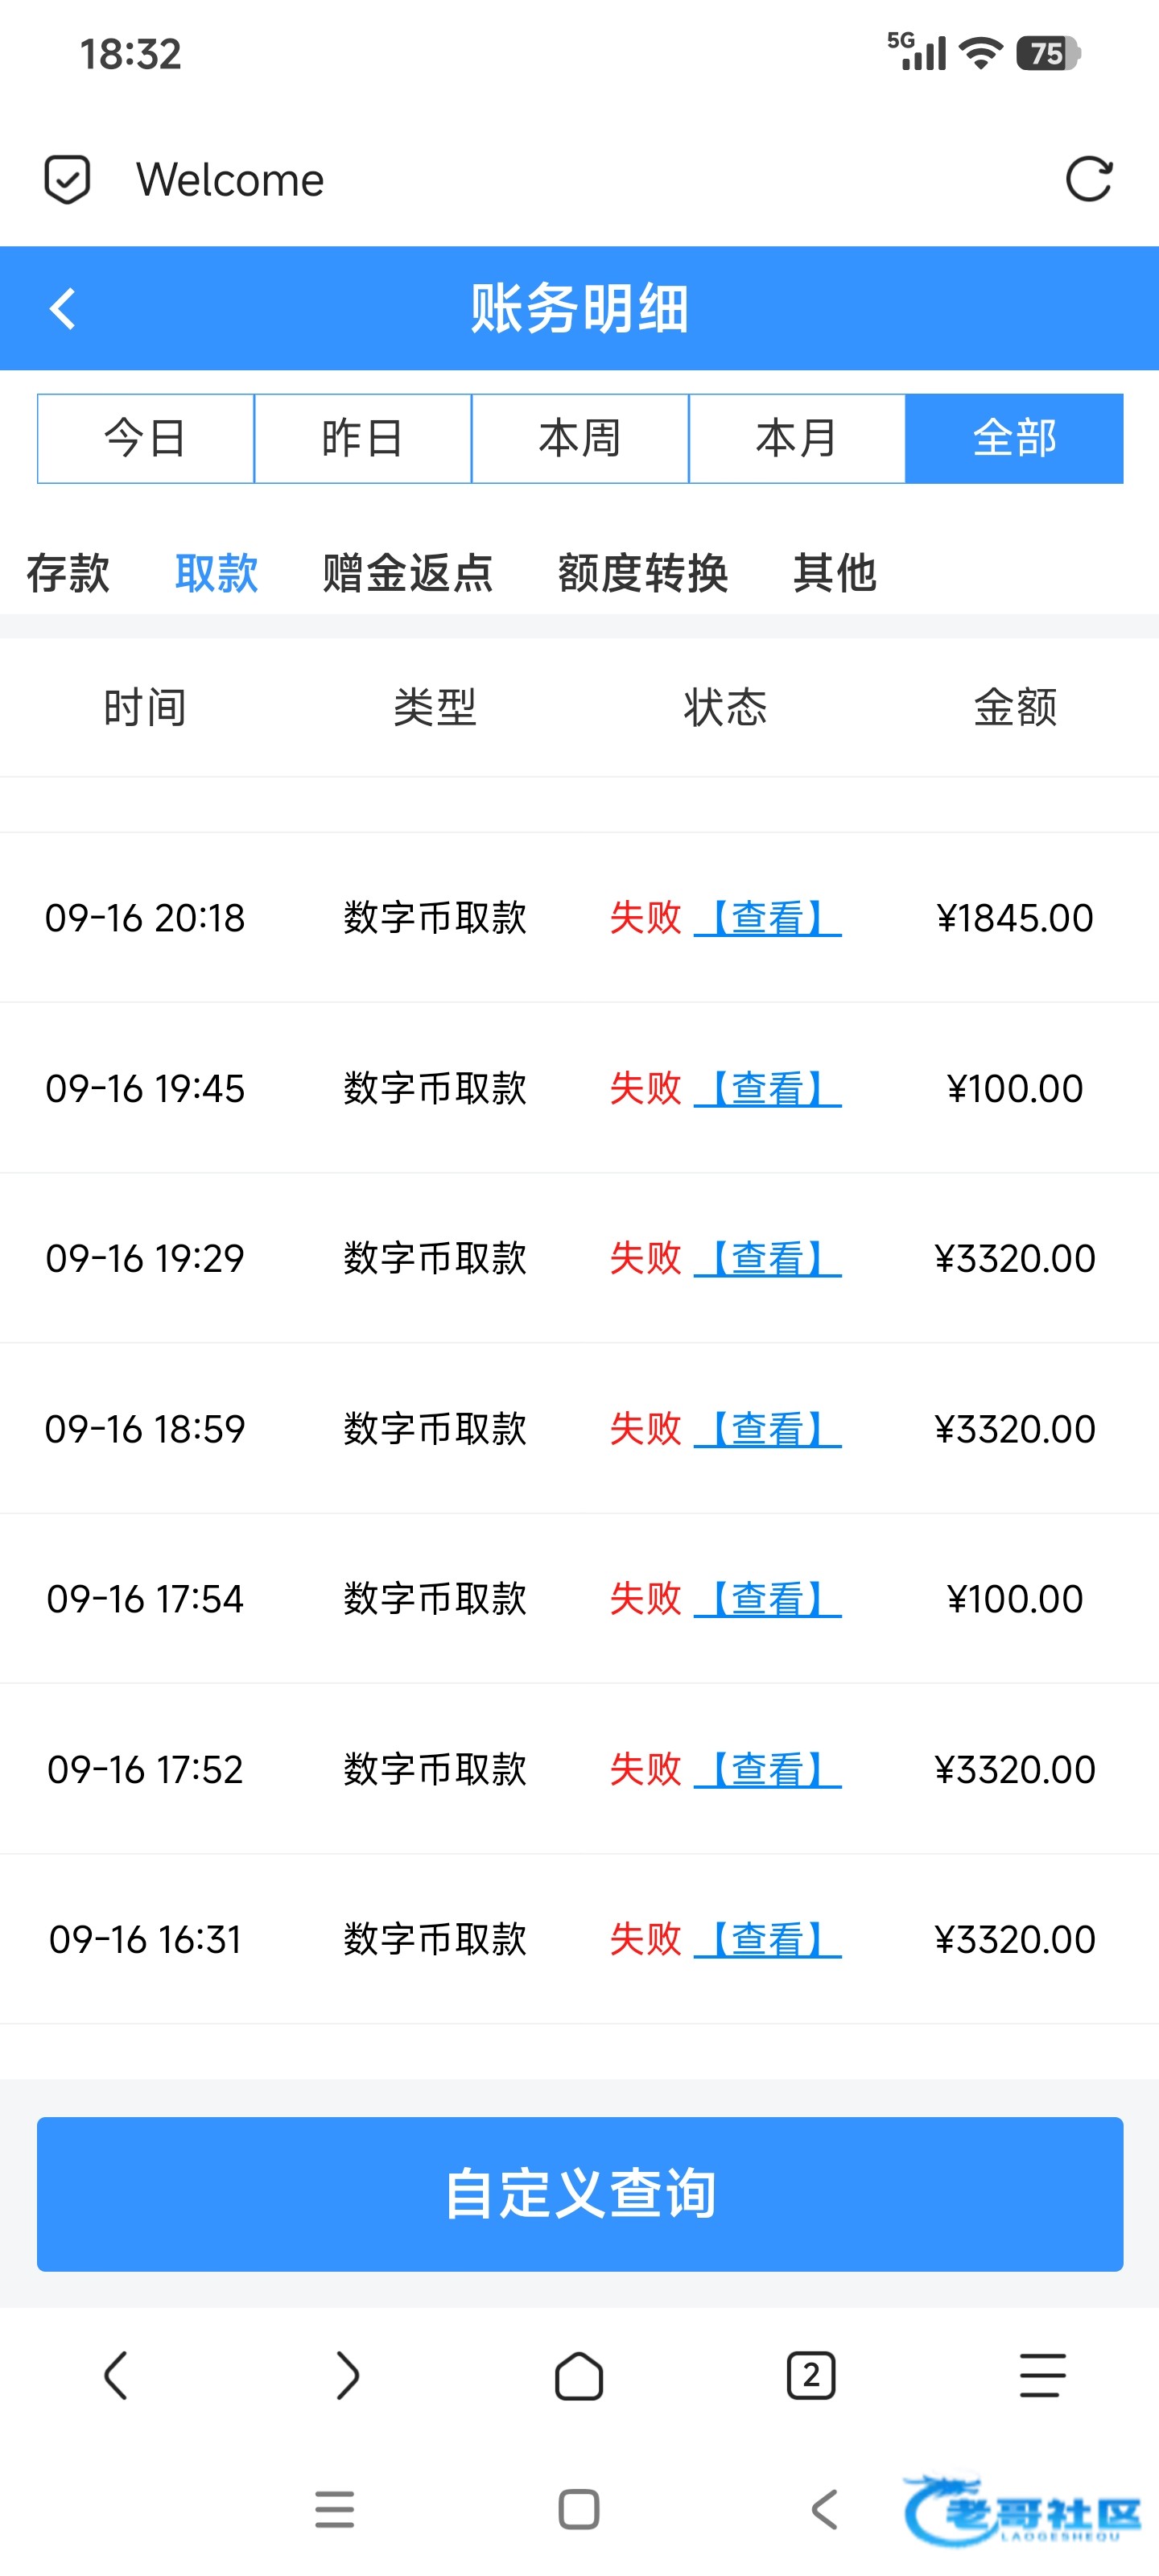Switch to the 赠金返点 category
Image resolution: width=1159 pixels, height=2576 pixels.
(407, 573)
